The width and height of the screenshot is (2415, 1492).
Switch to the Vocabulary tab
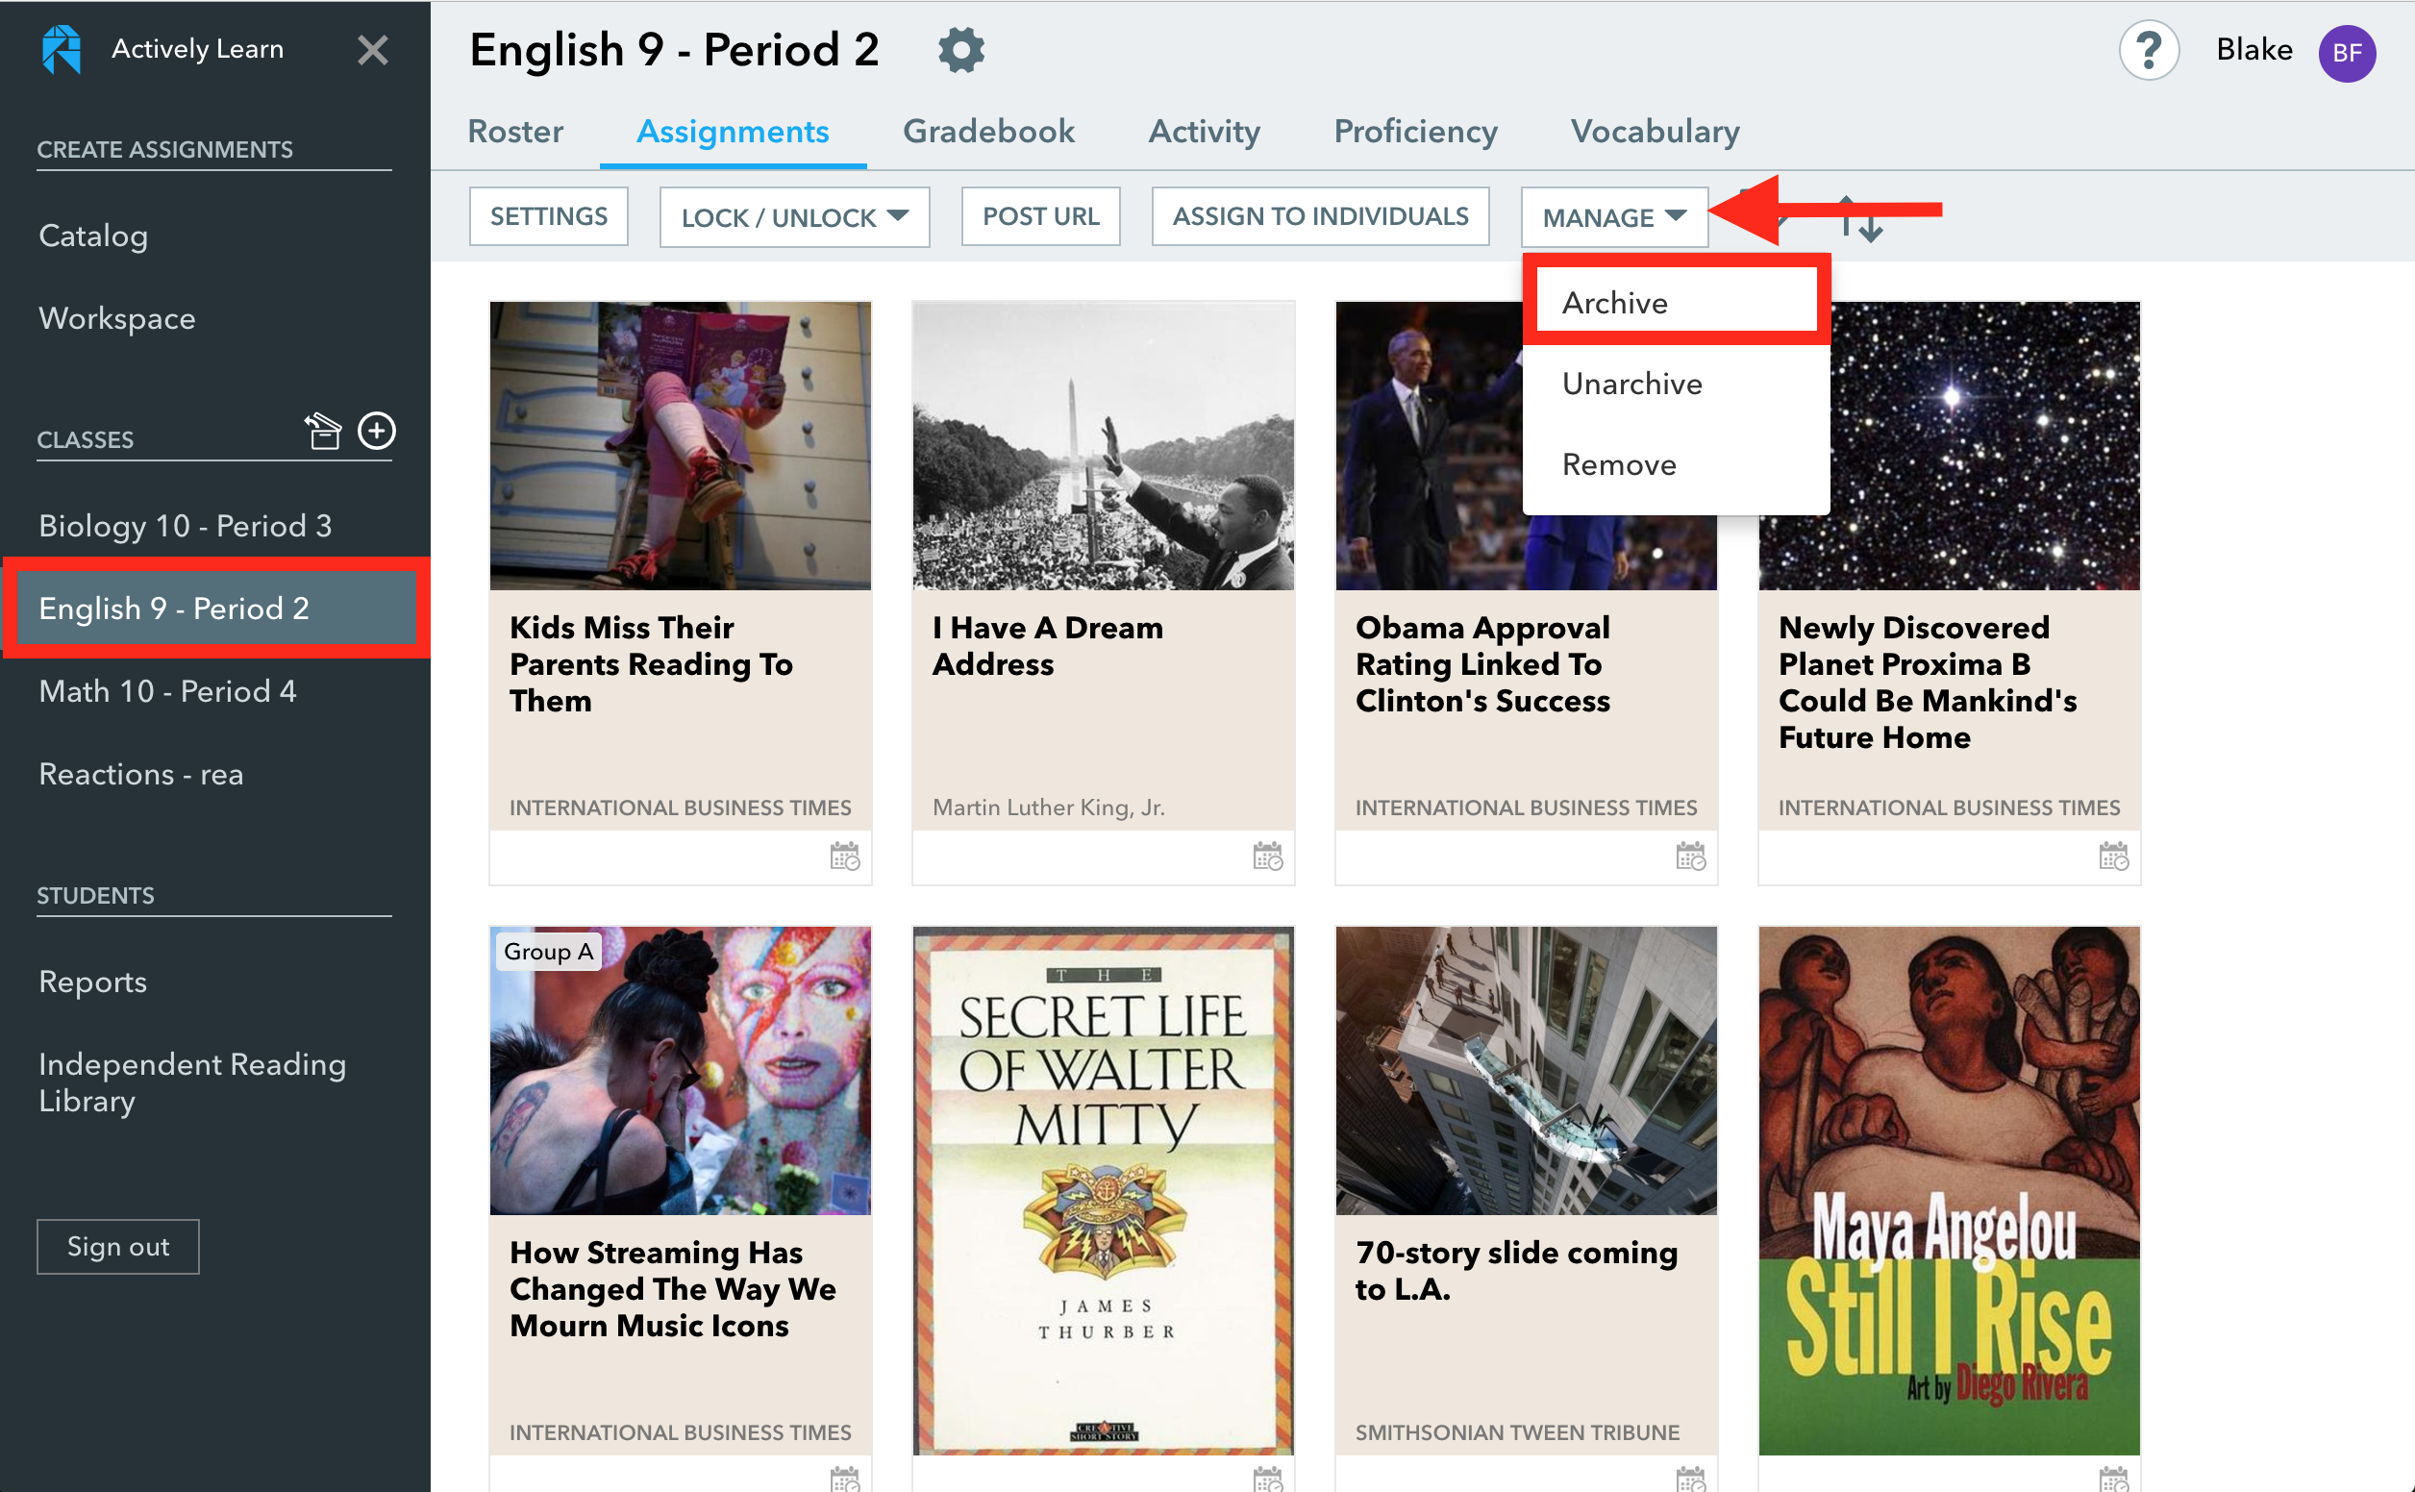[1655, 132]
